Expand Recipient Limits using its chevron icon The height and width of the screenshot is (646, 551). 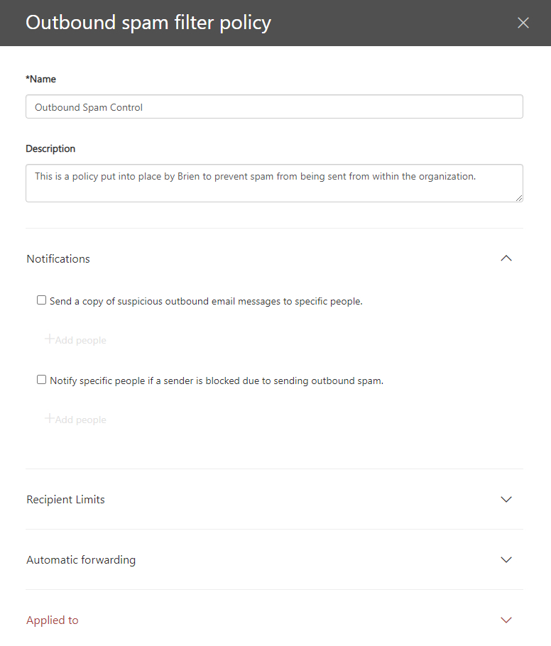click(x=506, y=499)
